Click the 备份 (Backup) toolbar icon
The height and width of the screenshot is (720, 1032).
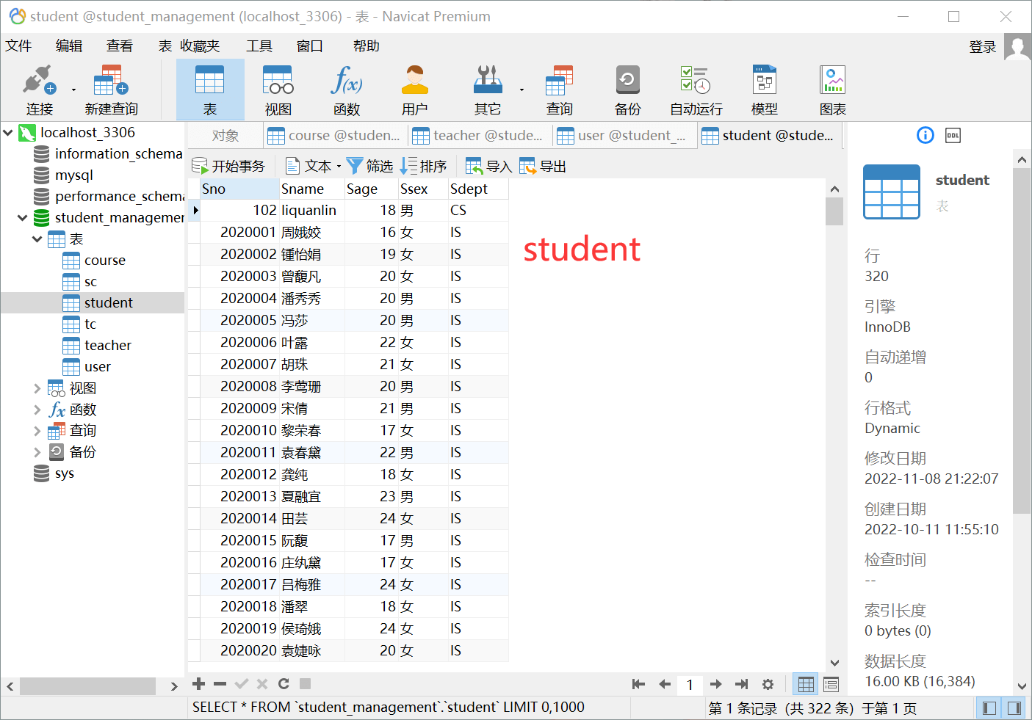click(627, 88)
